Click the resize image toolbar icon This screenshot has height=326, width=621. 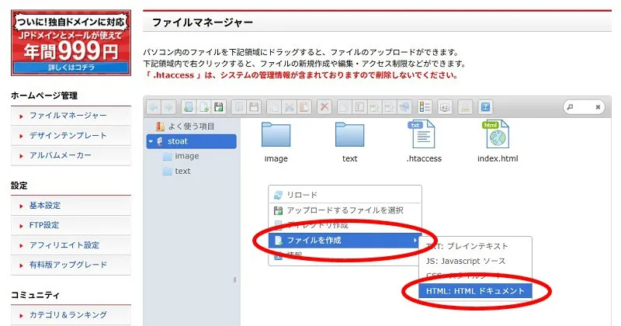tap(390, 107)
